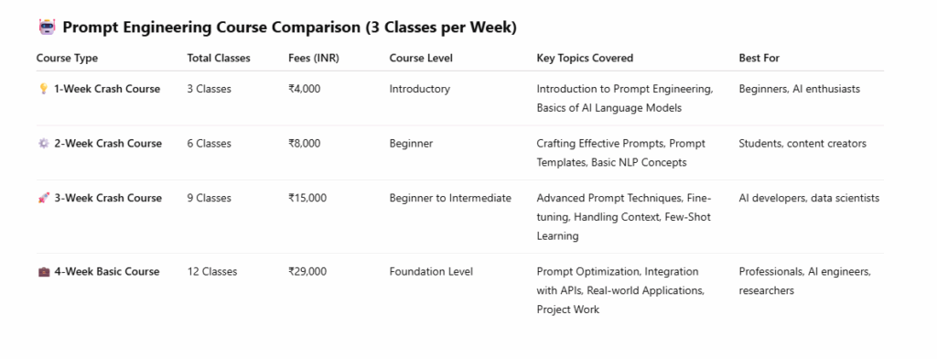Click the 12 Classes cell
This screenshot has height=359, width=937.
[212, 272]
